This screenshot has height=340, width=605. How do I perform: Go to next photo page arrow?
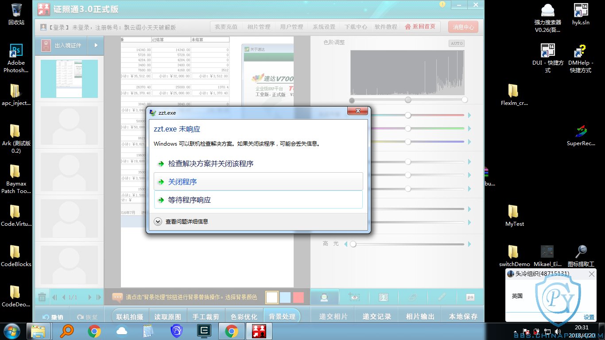click(x=89, y=297)
